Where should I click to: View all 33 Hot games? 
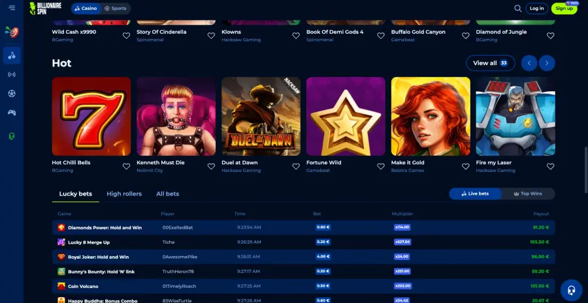[x=491, y=63]
